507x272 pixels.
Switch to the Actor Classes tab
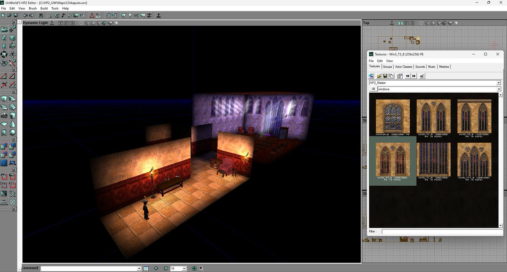tap(403, 67)
